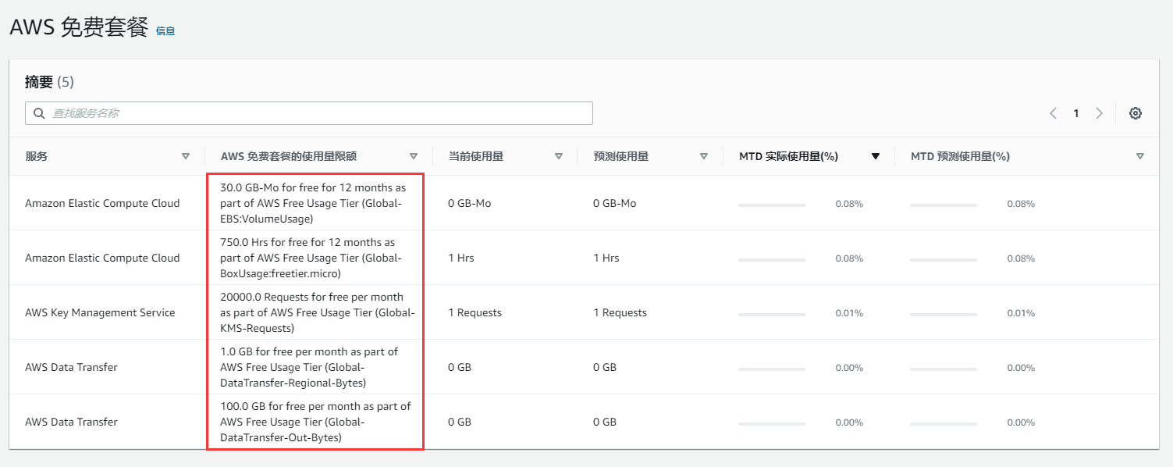Select AWS Key Management Service row name
1173x467 pixels.
tap(100, 312)
